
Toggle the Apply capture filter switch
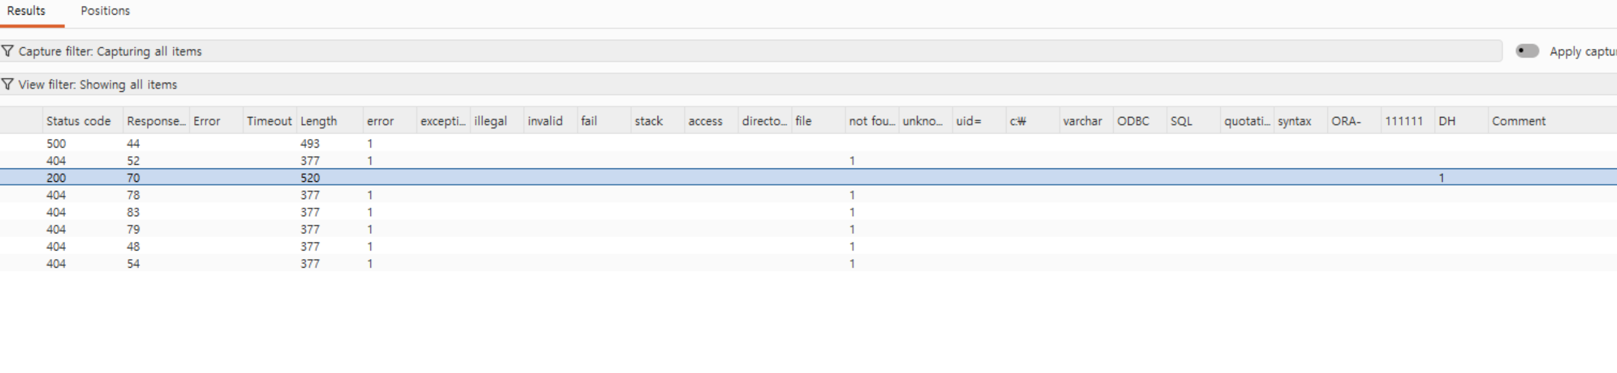tap(1526, 51)
